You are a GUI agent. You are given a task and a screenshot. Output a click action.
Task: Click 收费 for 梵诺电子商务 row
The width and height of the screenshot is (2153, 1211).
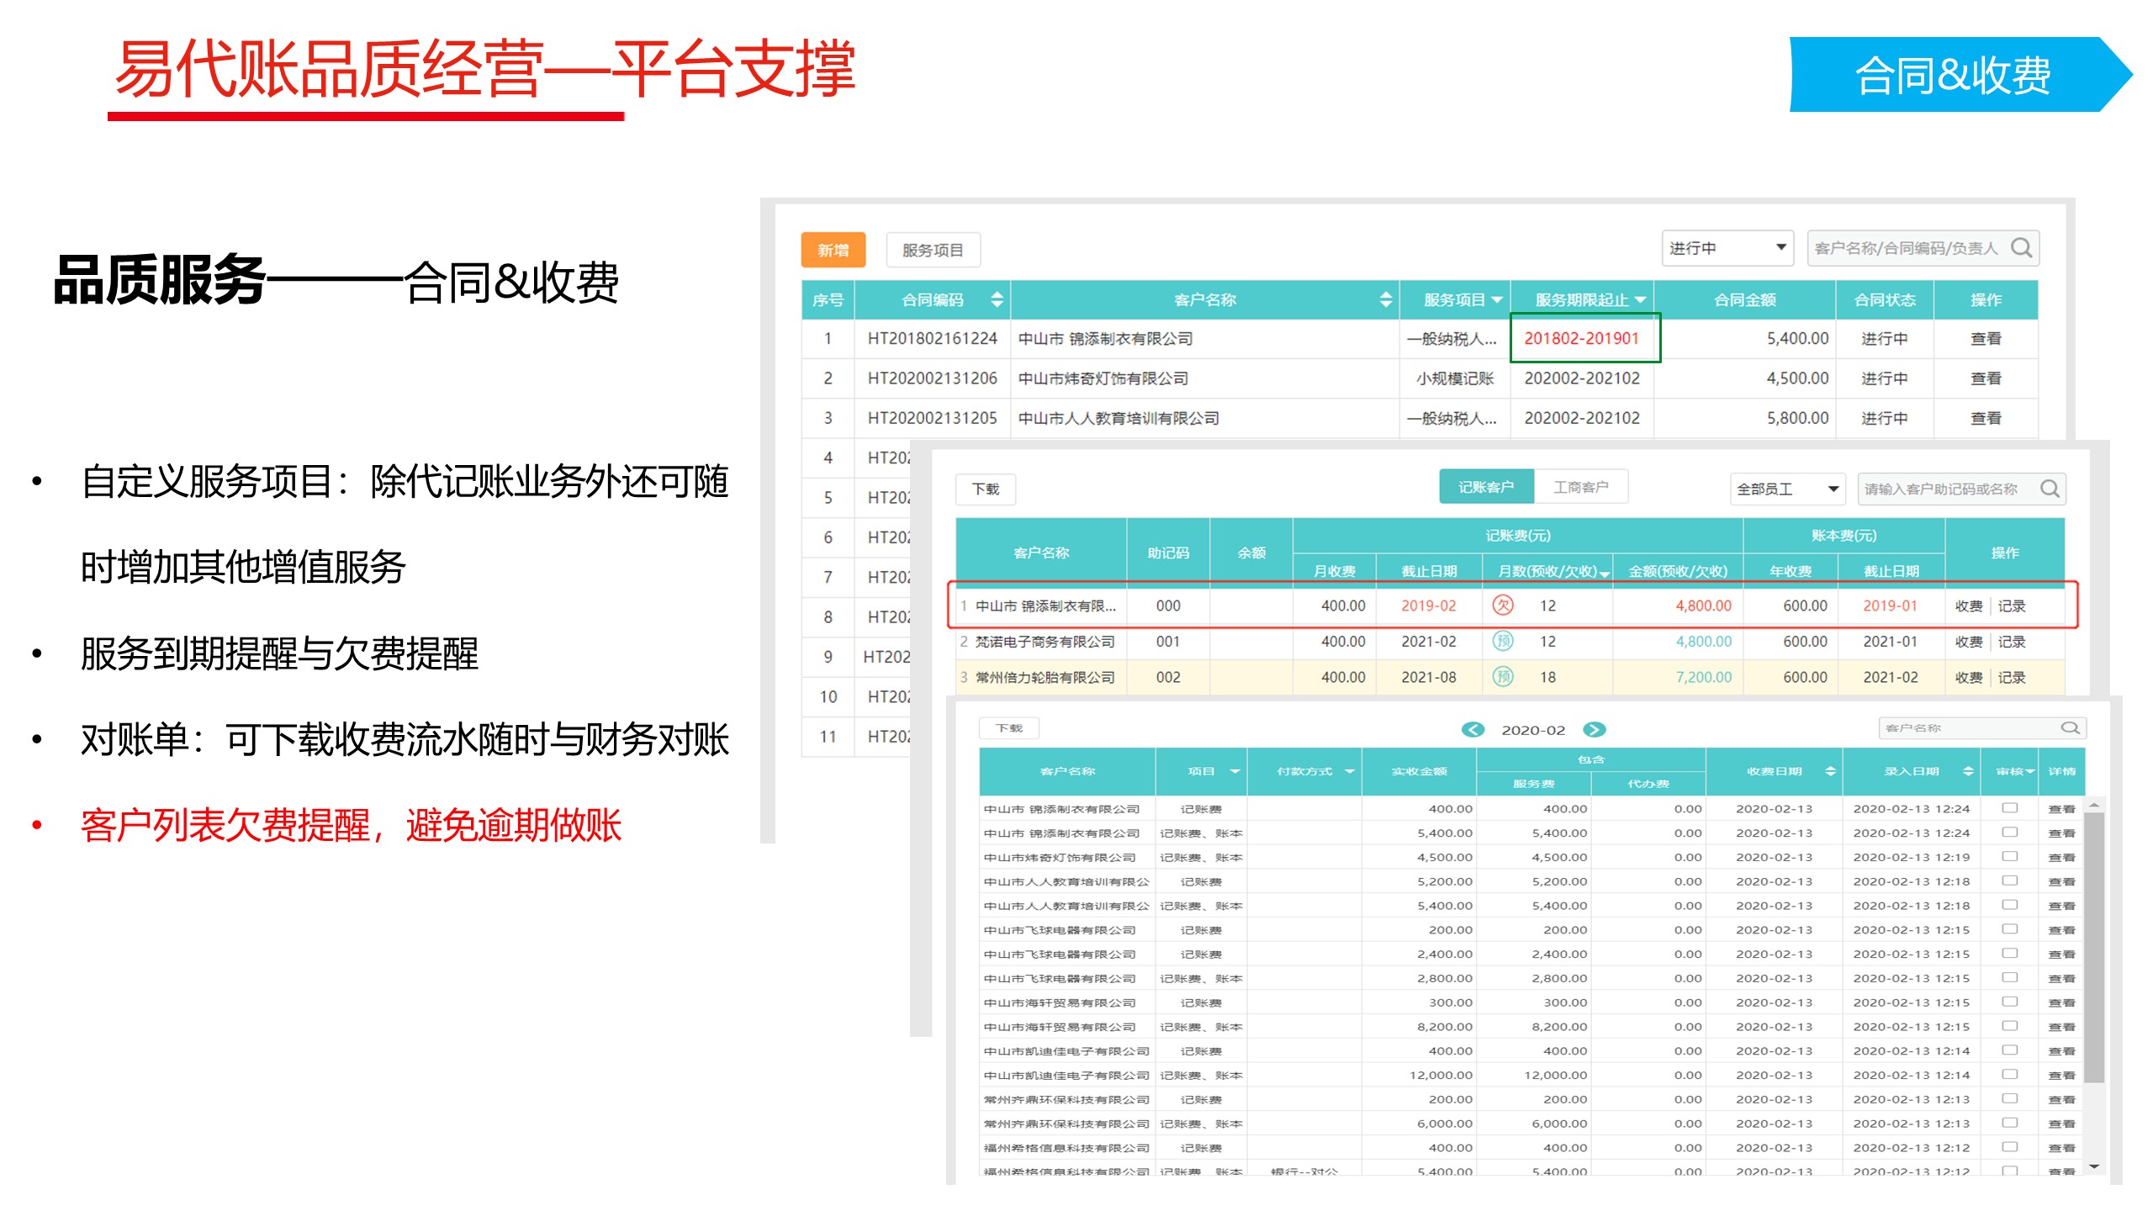tap(1969, 642)
